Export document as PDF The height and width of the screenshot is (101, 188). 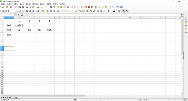tap(16, 7)
